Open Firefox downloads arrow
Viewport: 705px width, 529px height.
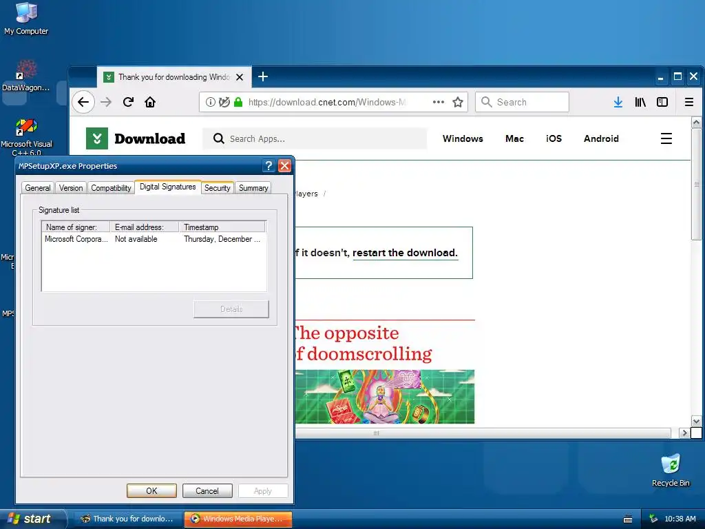click(618, 102)
